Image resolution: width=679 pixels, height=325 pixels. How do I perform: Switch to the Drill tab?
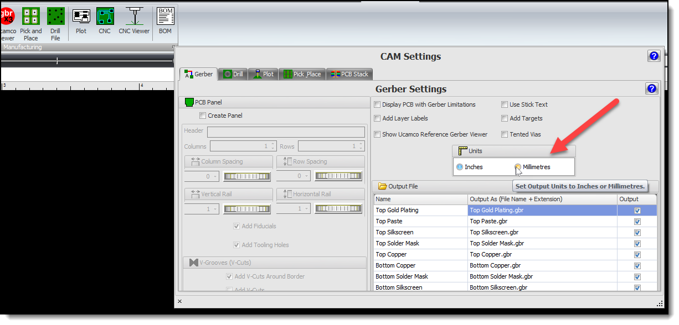coord(233,74)
